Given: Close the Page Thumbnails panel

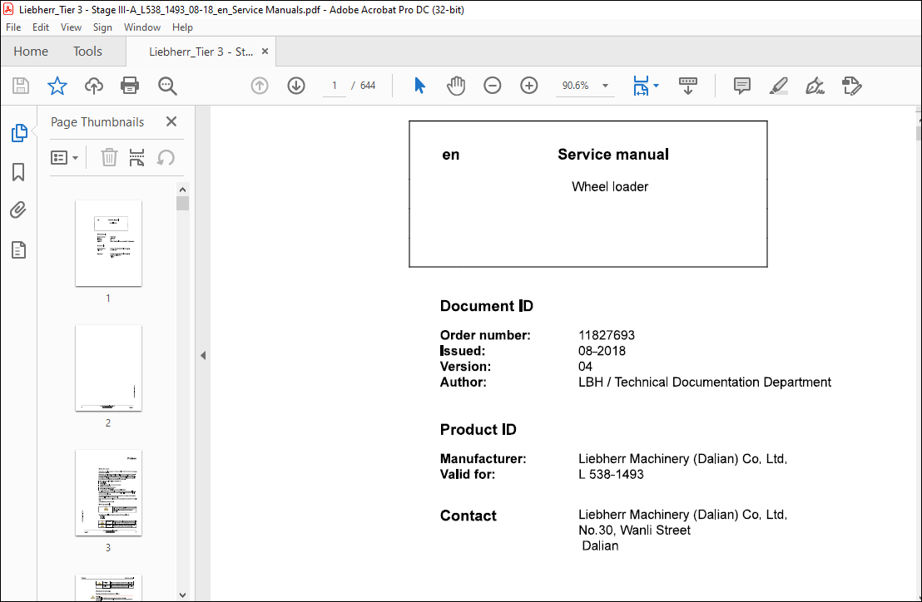Looking at the screenshot, I should (x=171, y=121).
